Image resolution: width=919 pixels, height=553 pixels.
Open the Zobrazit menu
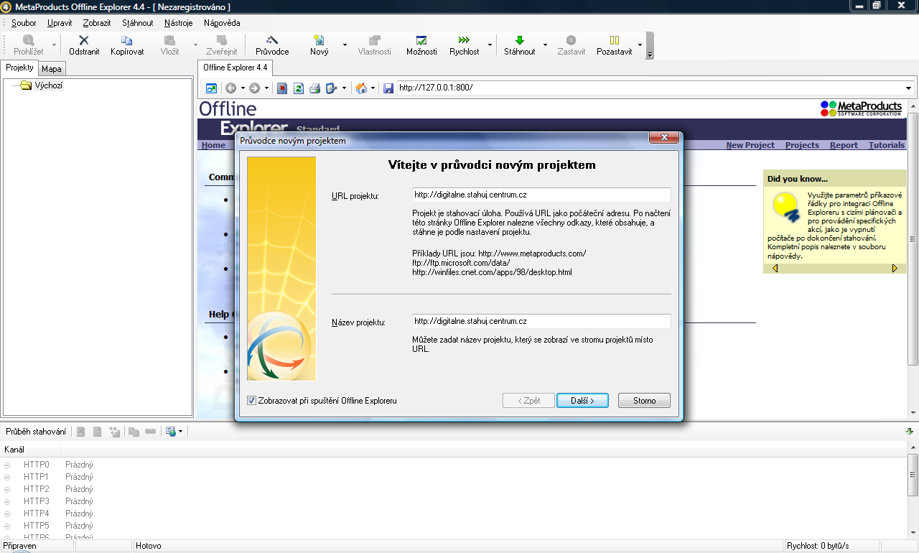[97, 23]
